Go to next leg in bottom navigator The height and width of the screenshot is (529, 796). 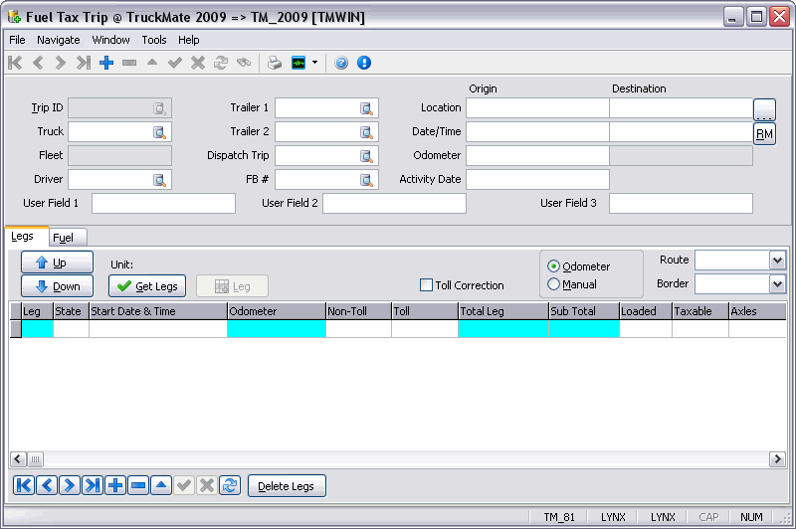(70, 485)
